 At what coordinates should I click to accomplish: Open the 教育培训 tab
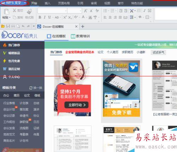pos(80,36)
